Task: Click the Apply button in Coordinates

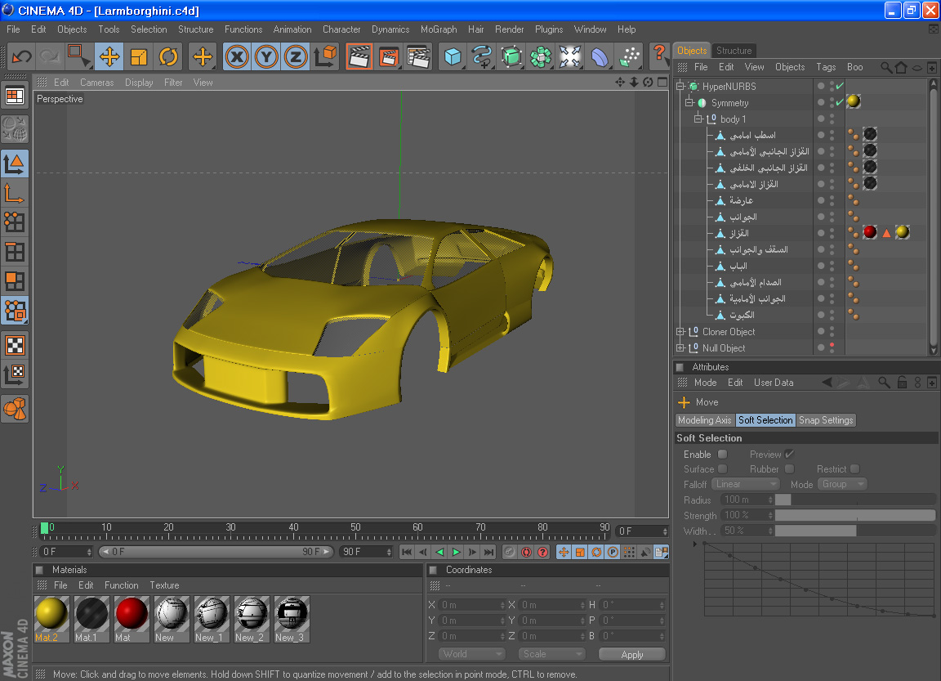Action: click(632, 655)
